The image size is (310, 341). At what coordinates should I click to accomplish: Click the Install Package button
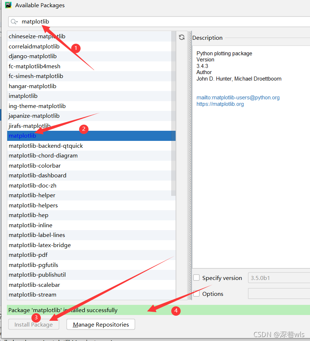(x=33, y=324)
